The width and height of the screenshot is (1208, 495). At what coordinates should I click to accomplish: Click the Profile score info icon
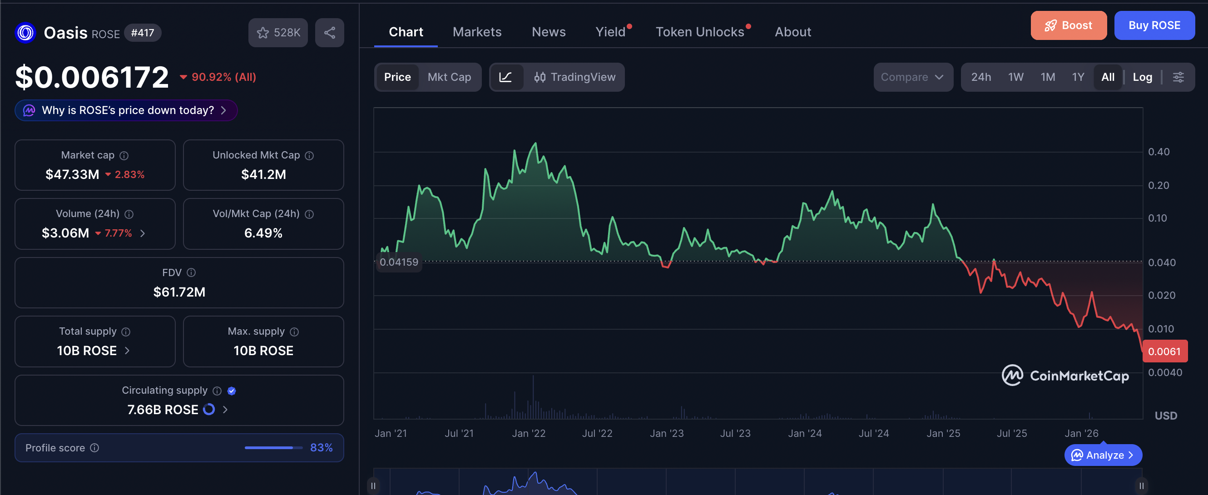[95, 448]
